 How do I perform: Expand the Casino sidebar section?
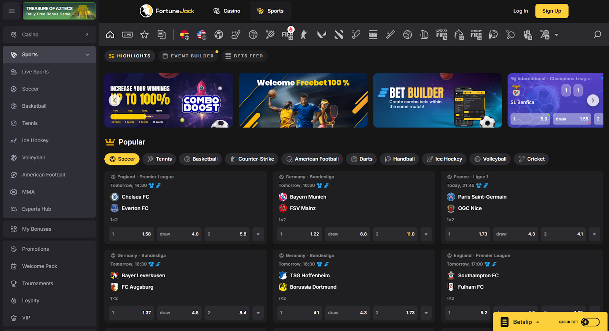[x=87, y=35]
